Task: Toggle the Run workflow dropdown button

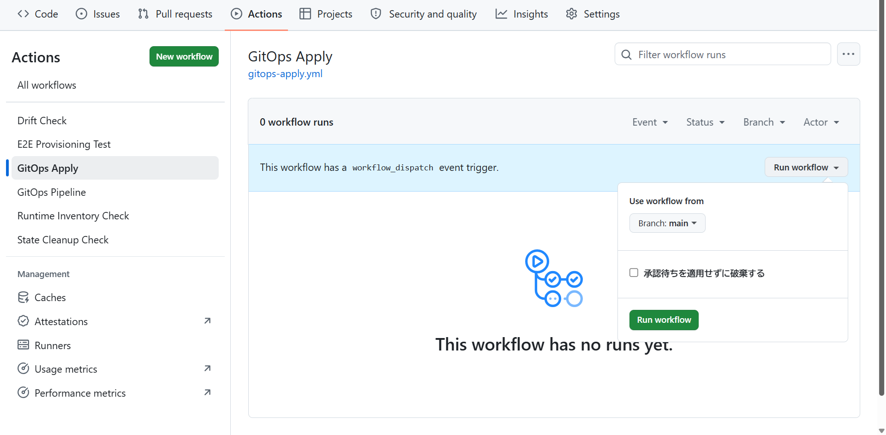Action: [x=806, y=167]
